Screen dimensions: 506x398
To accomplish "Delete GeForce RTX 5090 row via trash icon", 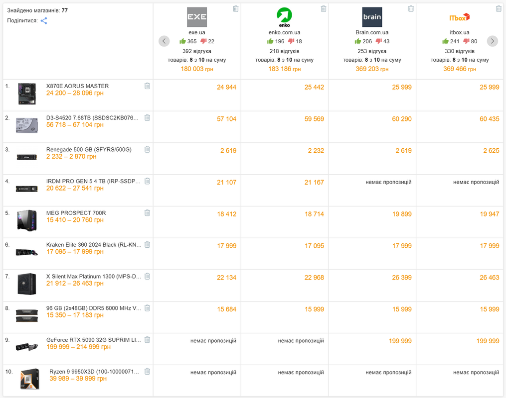I will click(x=147, y=339).
